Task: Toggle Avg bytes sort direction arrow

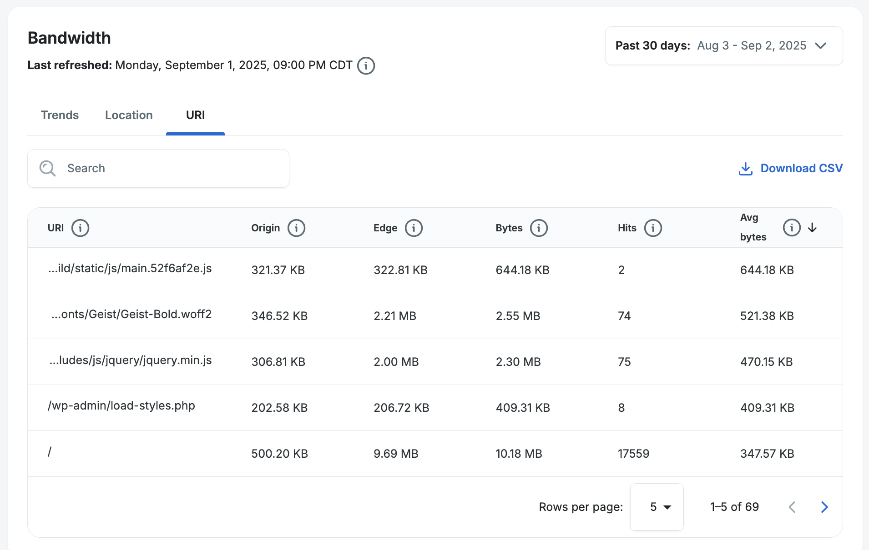Action: (812, 227)
